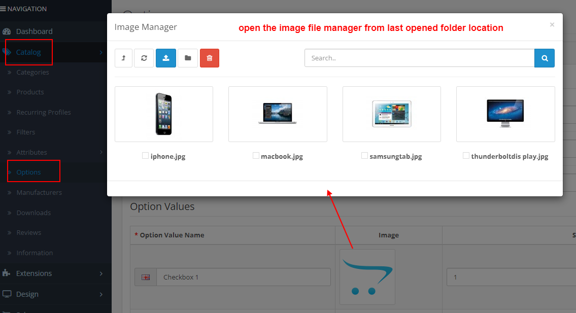Open Options under the Catalog menu
The width and height of the screenshot is (576, 313).
point(28,172)
